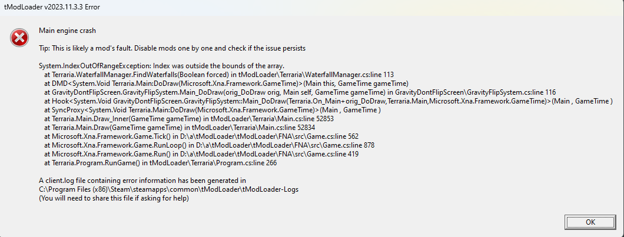Click the red error X icon

coord(19,39)
